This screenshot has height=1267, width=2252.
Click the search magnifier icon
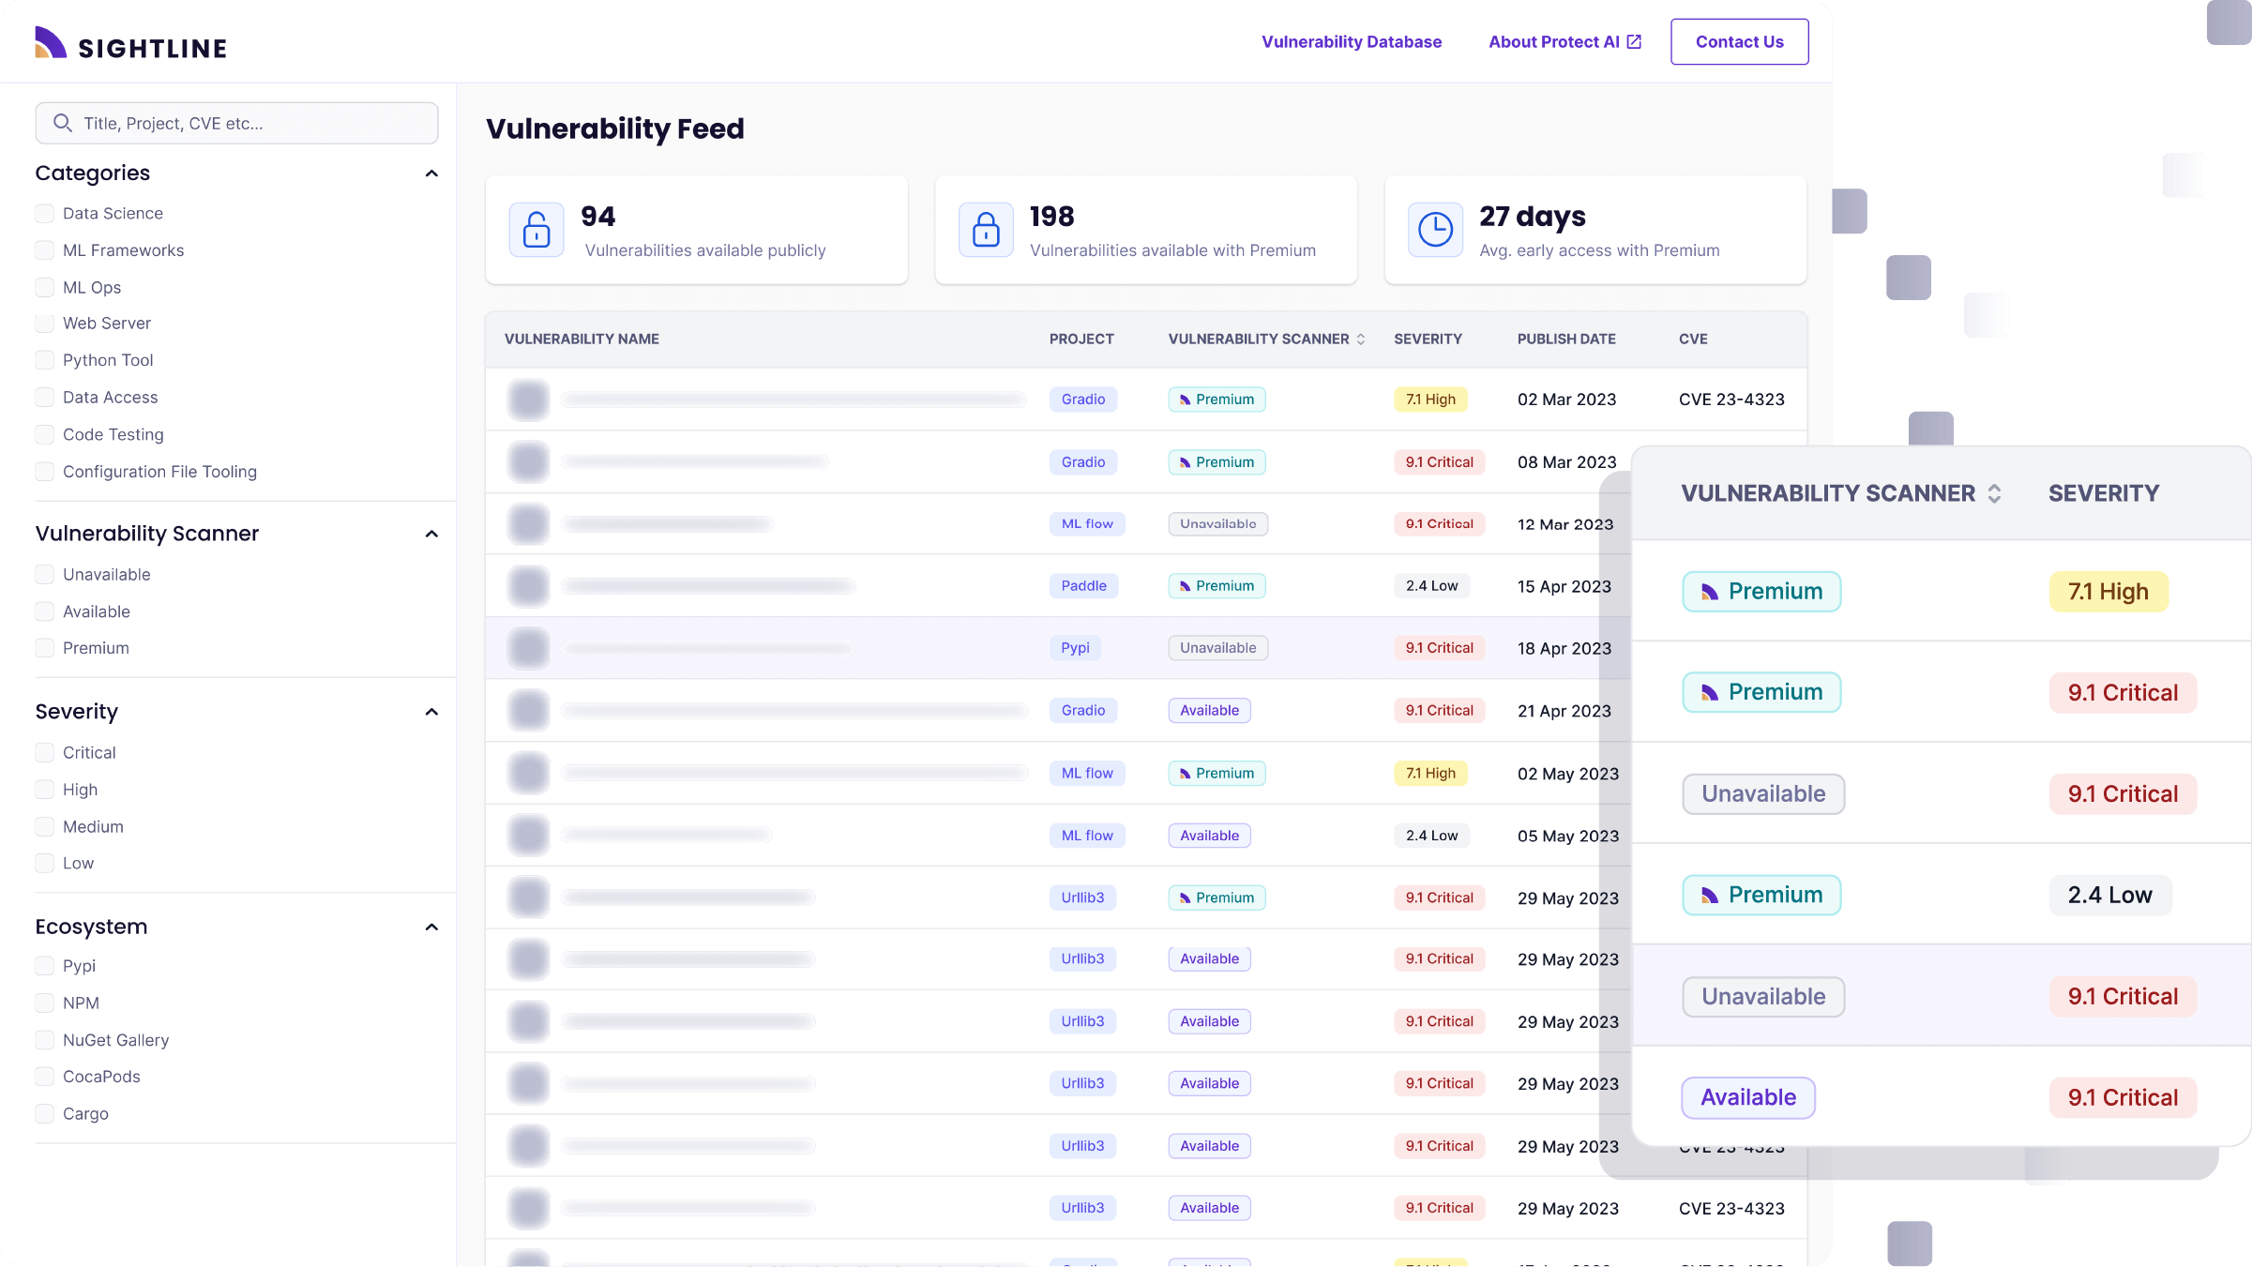pos(63,123)
